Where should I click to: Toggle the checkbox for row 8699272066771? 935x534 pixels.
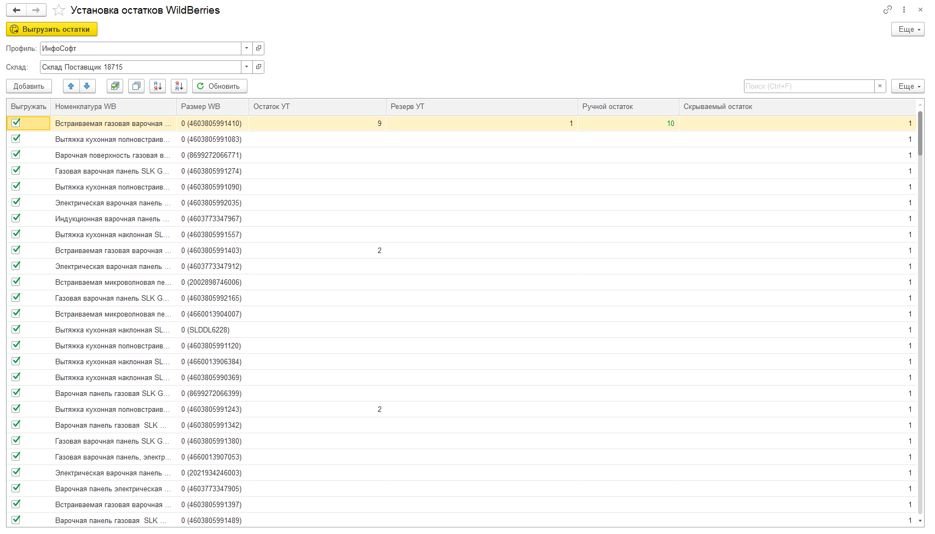tap(16, 154)
